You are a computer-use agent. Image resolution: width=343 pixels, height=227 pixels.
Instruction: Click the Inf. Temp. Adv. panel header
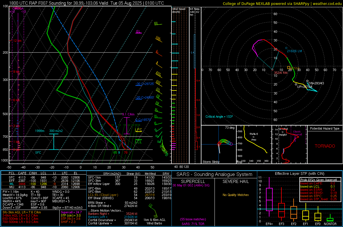(195, 12)
